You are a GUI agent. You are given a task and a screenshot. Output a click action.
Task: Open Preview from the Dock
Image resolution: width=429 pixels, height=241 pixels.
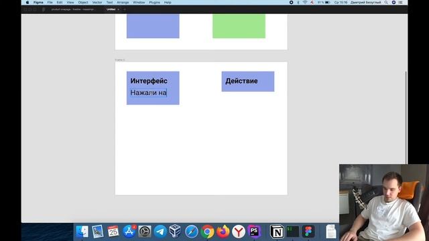coord(98,232)
